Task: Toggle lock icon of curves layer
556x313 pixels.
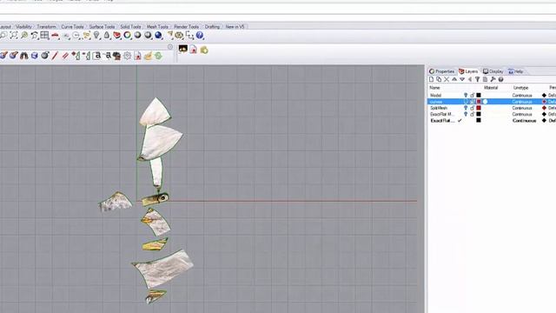Action: (473, 102)
